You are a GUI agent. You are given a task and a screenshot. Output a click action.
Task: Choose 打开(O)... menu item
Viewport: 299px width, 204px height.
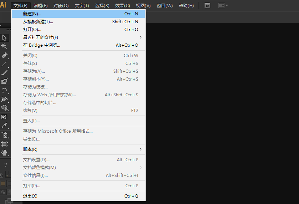coord(78,29)
